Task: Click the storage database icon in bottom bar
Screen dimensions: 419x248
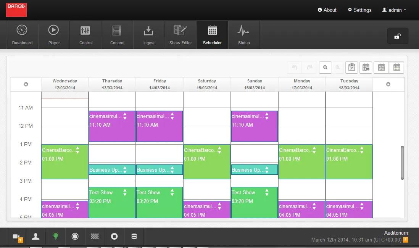Action: [134, 237]
